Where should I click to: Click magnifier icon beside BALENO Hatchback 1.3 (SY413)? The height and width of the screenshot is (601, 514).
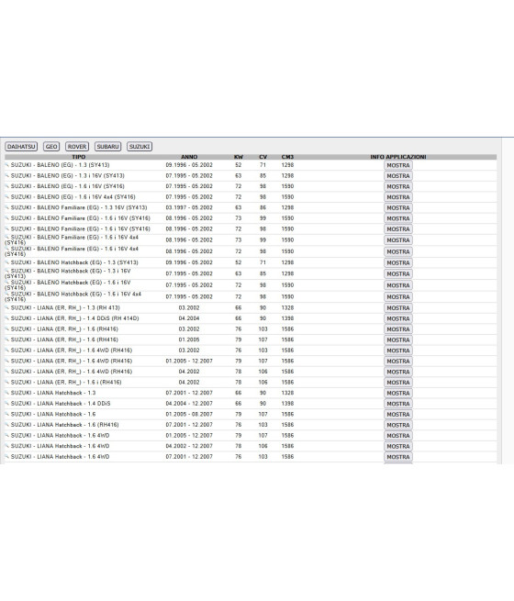tap(7, 262)
